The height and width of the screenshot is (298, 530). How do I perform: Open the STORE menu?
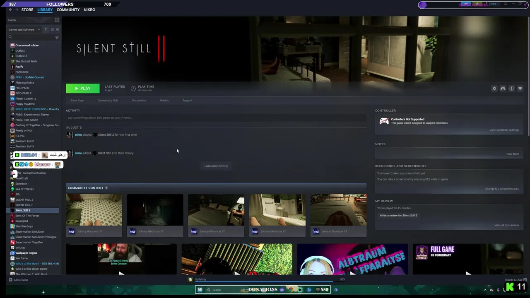pos(27,10)
